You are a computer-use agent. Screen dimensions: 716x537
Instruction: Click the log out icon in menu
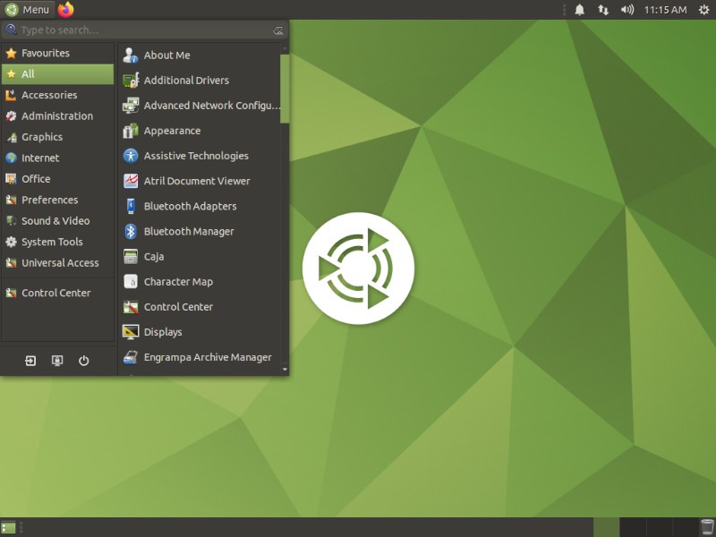click(x=31, y=361)
